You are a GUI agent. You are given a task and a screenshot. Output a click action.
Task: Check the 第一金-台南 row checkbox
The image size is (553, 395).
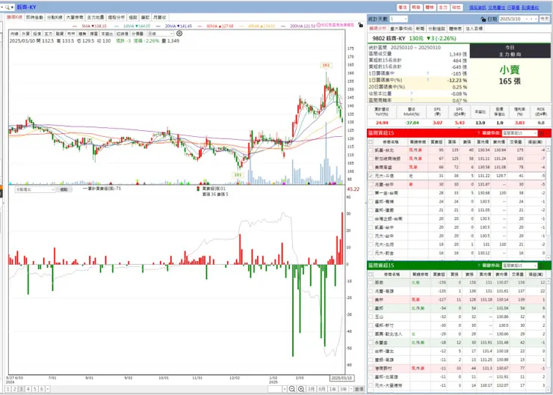coord(371,193)
